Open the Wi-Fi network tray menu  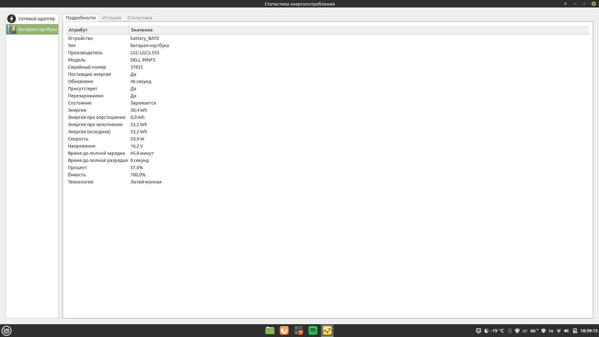(x=559, y=331)
